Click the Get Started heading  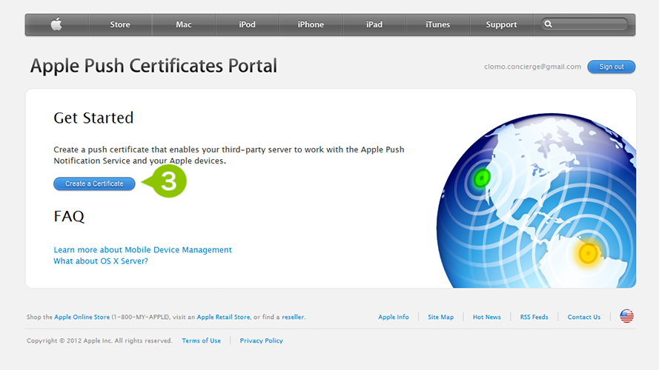[x=93, y=118]
